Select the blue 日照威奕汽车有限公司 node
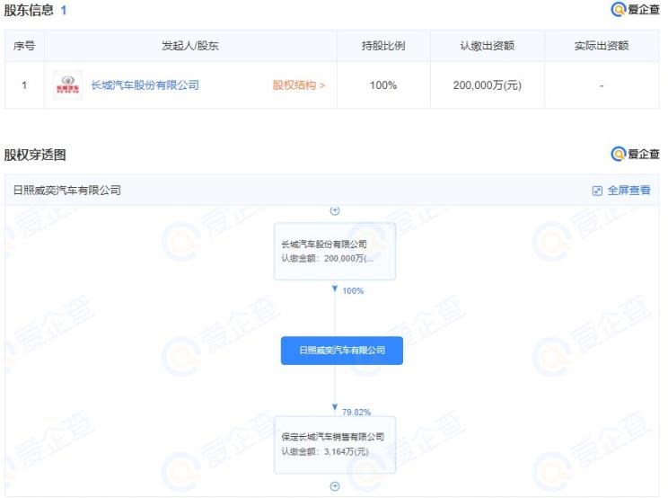Image resolution: width=668 pixels, height=498 pixels. coord(342,351)
